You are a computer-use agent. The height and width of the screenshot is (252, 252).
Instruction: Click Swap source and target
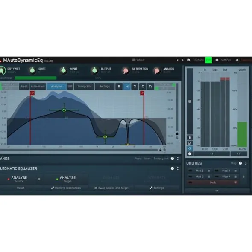coord(111,188)
